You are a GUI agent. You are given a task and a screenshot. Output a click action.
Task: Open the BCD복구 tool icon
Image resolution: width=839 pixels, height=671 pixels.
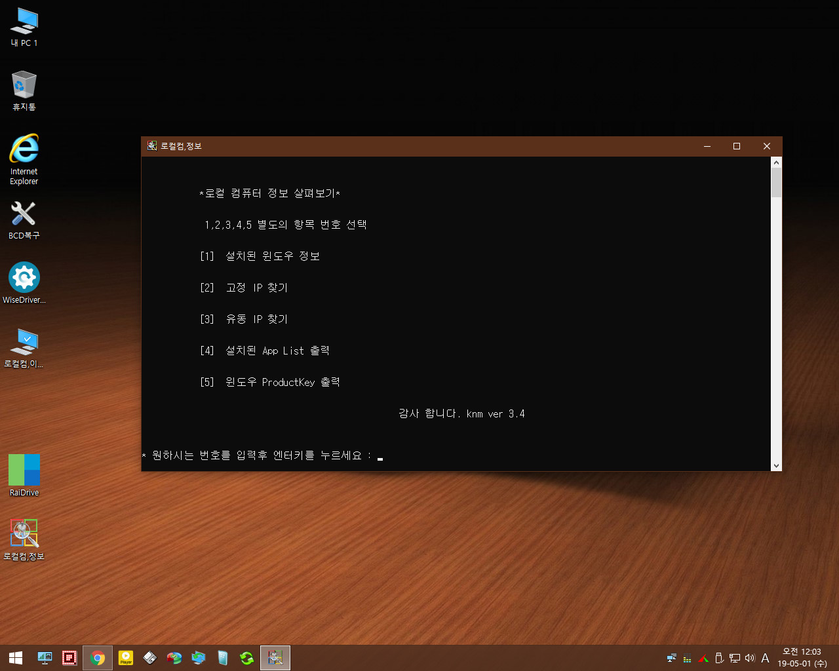(x=24, y=220)
